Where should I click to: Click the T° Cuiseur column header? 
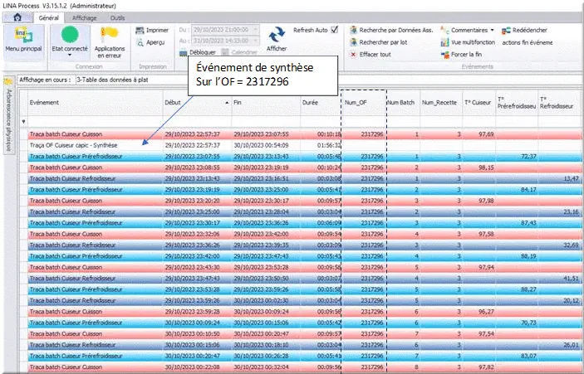(x=479, y=103)
